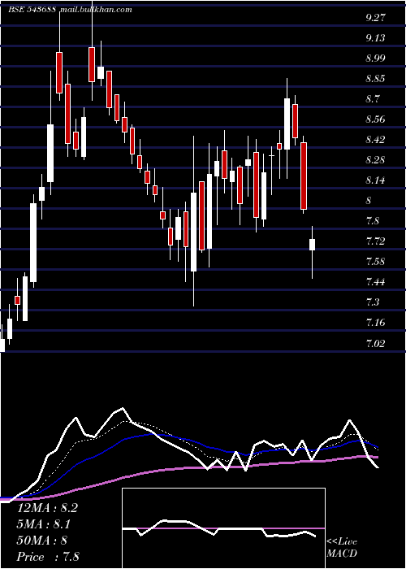
Task: Click the 8.14 price axis label
Action: click(x=375, y=180)
